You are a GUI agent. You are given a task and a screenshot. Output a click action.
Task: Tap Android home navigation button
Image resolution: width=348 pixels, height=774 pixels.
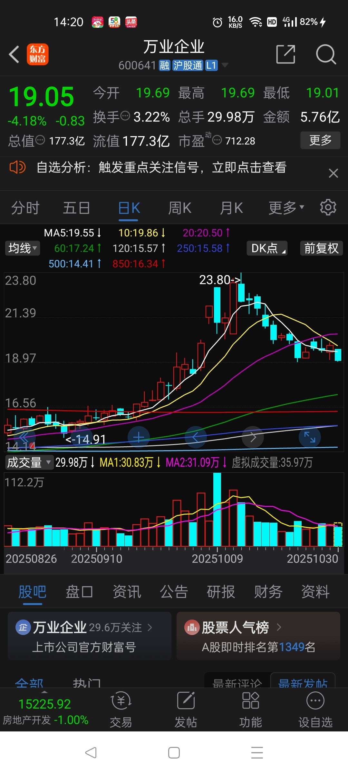click(x=174, y=753)
